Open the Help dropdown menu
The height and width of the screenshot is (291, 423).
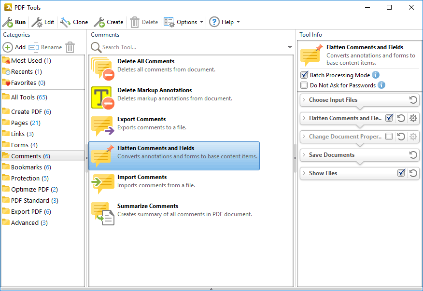click(224, 22)
